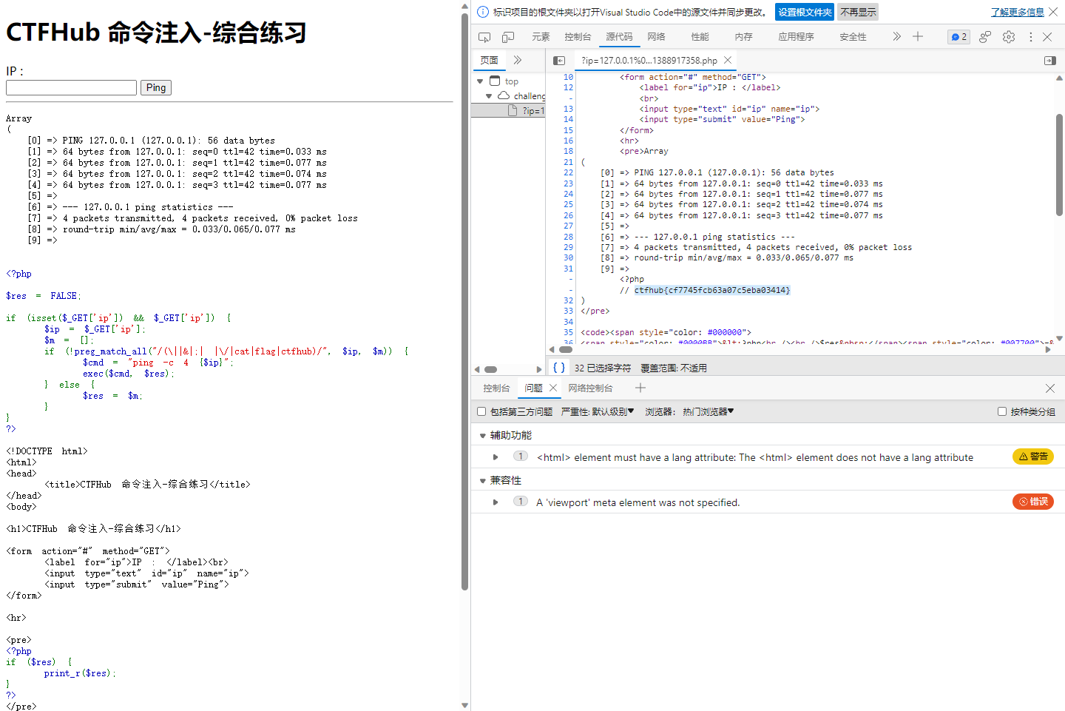
Task: Collapse the challenge domain tree node
Action: click(489, 96)
